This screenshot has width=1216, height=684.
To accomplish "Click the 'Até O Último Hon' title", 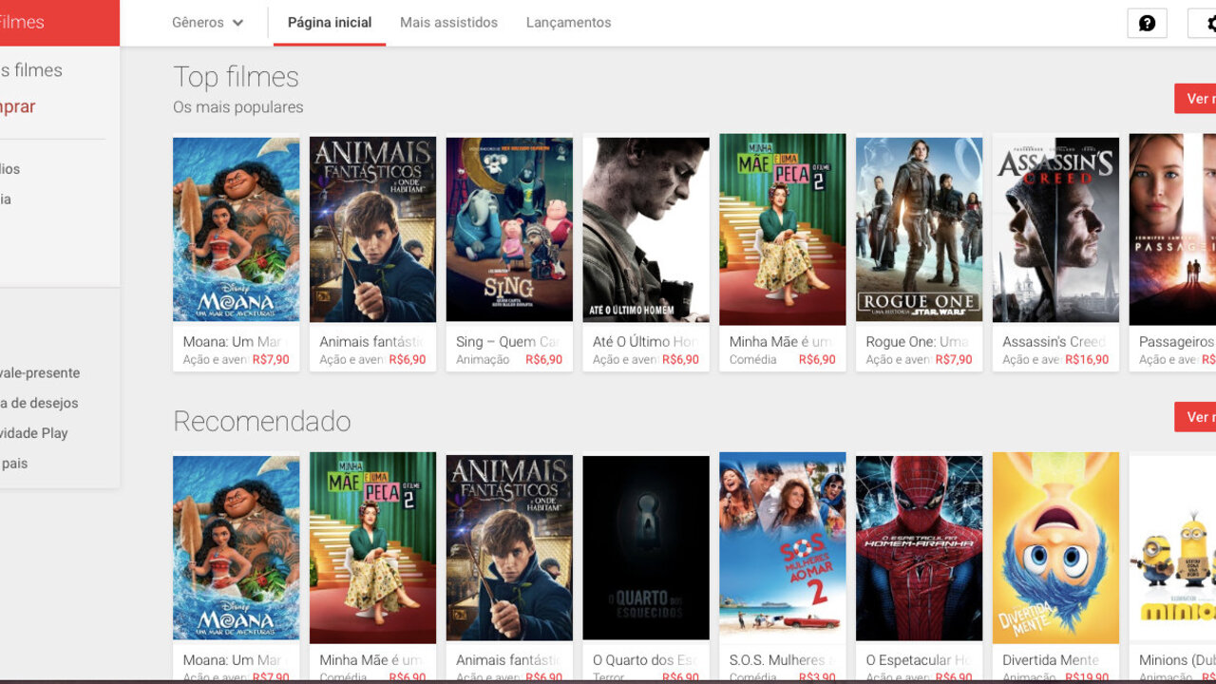I will 645,341.
